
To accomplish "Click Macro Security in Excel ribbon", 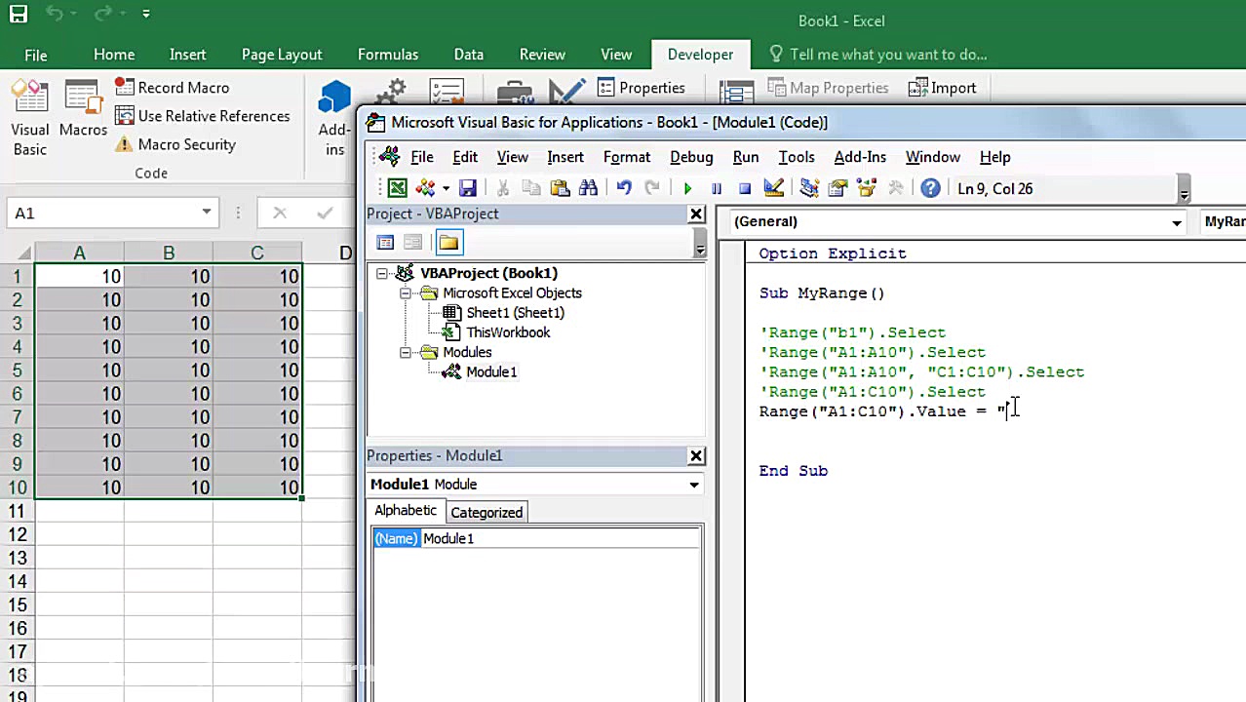I will pyautogui.click(x=175, y=144).
